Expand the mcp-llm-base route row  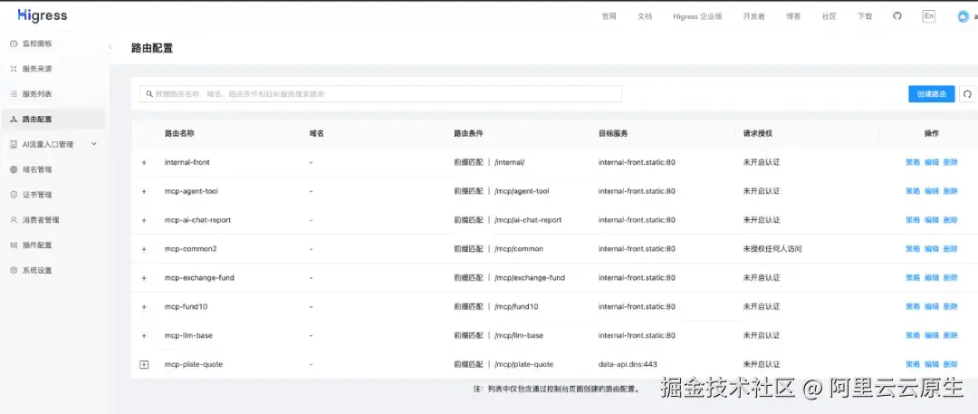click(144, 335)
